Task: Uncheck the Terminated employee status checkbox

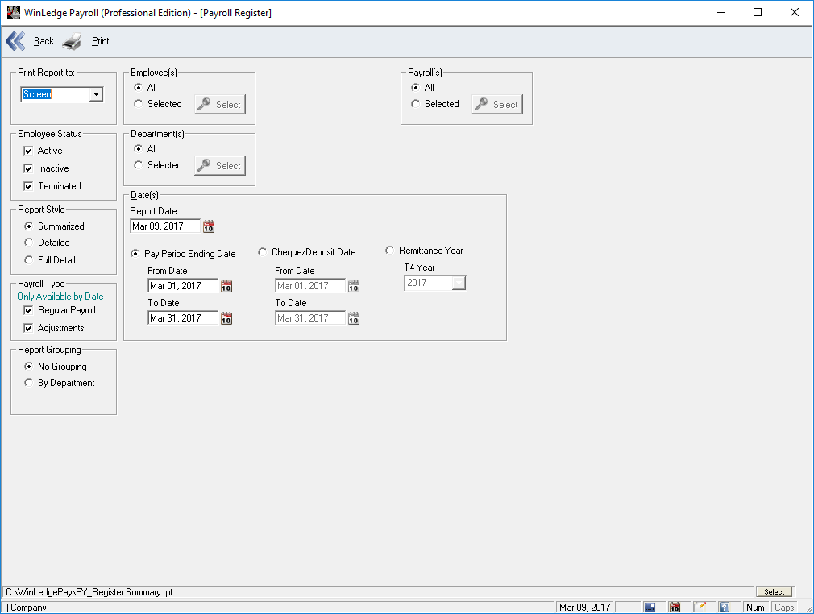Action: 28,186
